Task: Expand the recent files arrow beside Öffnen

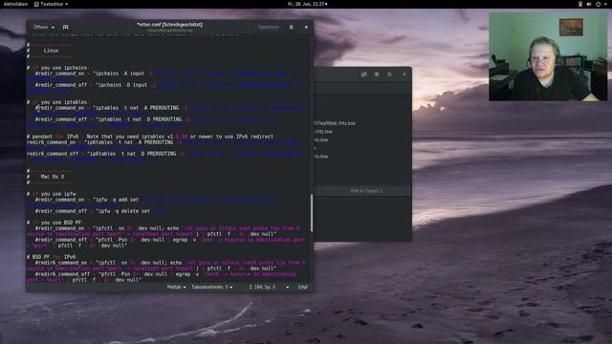Action: tap(53, 28)
